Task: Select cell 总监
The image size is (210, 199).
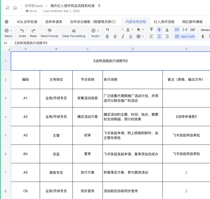Action: [x=56, y=154]
